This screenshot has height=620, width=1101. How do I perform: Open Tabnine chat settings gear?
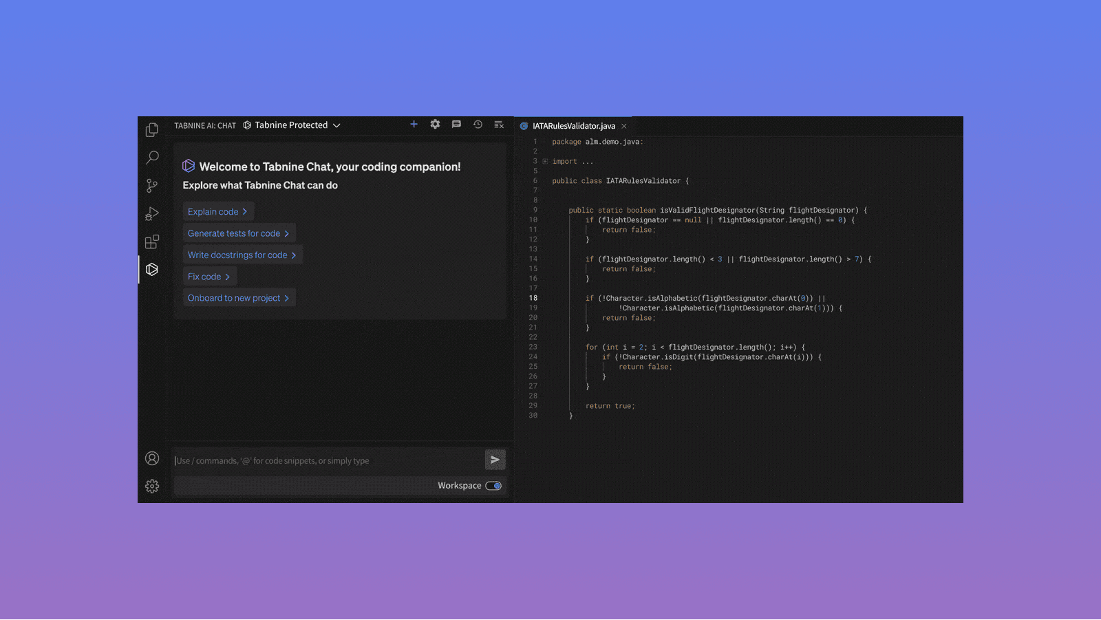click(435, 125)
